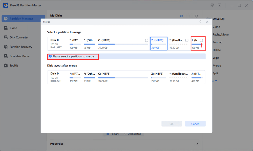The height and width of the screenshot is (151, 253).
Task: Click Resize/Move in the right panel
Action: tap(221, 34)
